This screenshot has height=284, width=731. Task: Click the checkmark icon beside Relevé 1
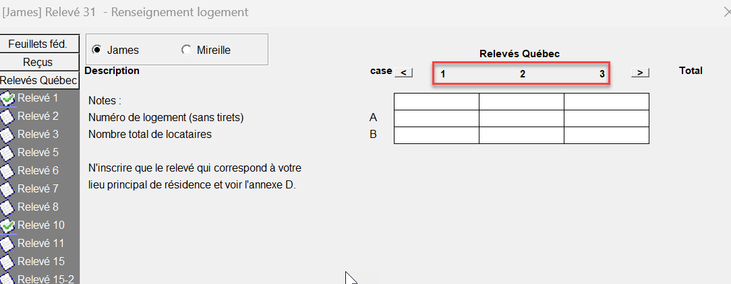[x=7, y=98]
